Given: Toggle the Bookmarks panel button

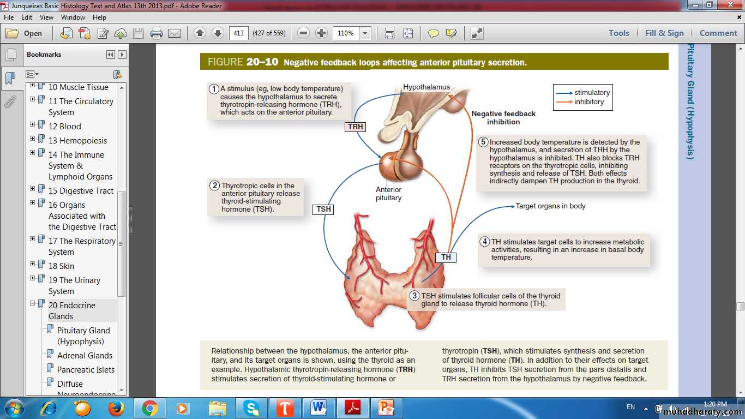Looking at the screenshot, I should click(10, 79).
